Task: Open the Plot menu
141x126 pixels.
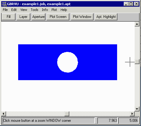Action: click(x=54, y=10)
